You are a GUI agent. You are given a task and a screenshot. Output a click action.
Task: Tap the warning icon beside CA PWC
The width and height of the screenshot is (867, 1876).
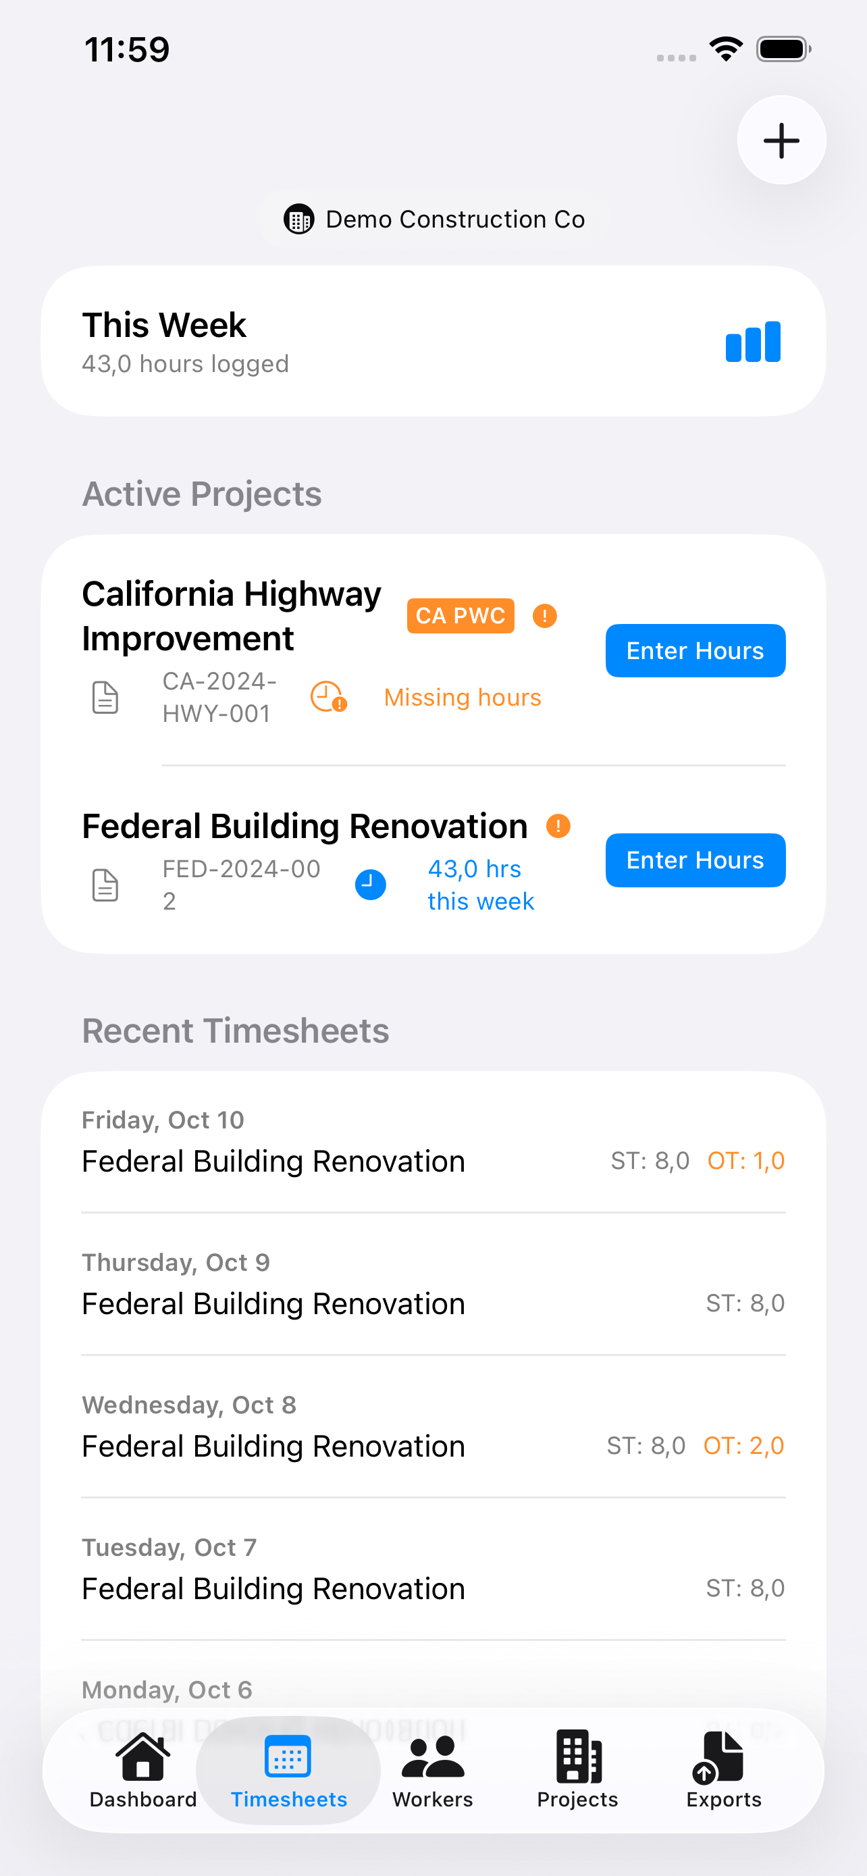[544, 616]
